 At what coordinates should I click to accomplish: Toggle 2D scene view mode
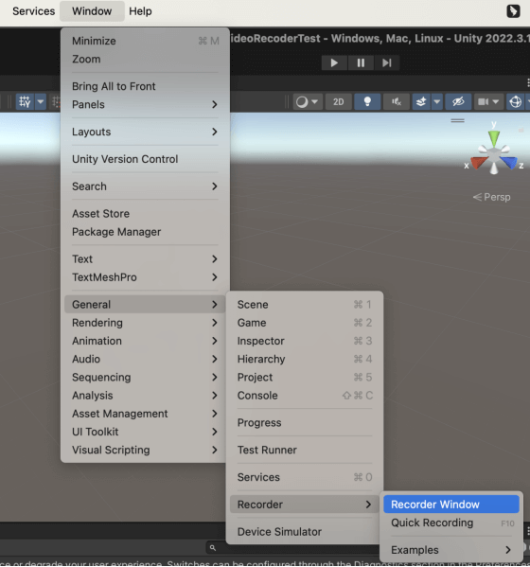(339, 102)
